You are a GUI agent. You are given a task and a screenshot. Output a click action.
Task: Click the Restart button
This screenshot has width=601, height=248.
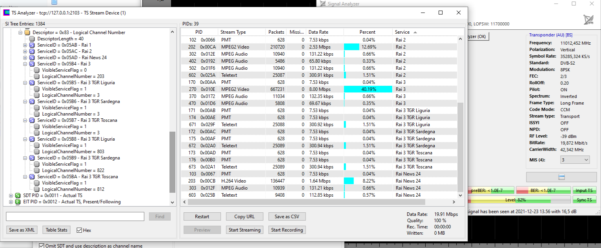click(202, 217)
